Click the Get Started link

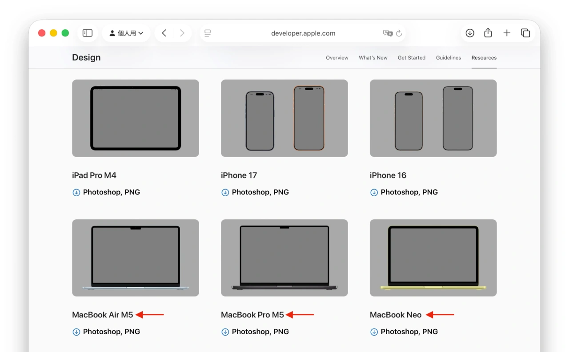coord(411,58)
